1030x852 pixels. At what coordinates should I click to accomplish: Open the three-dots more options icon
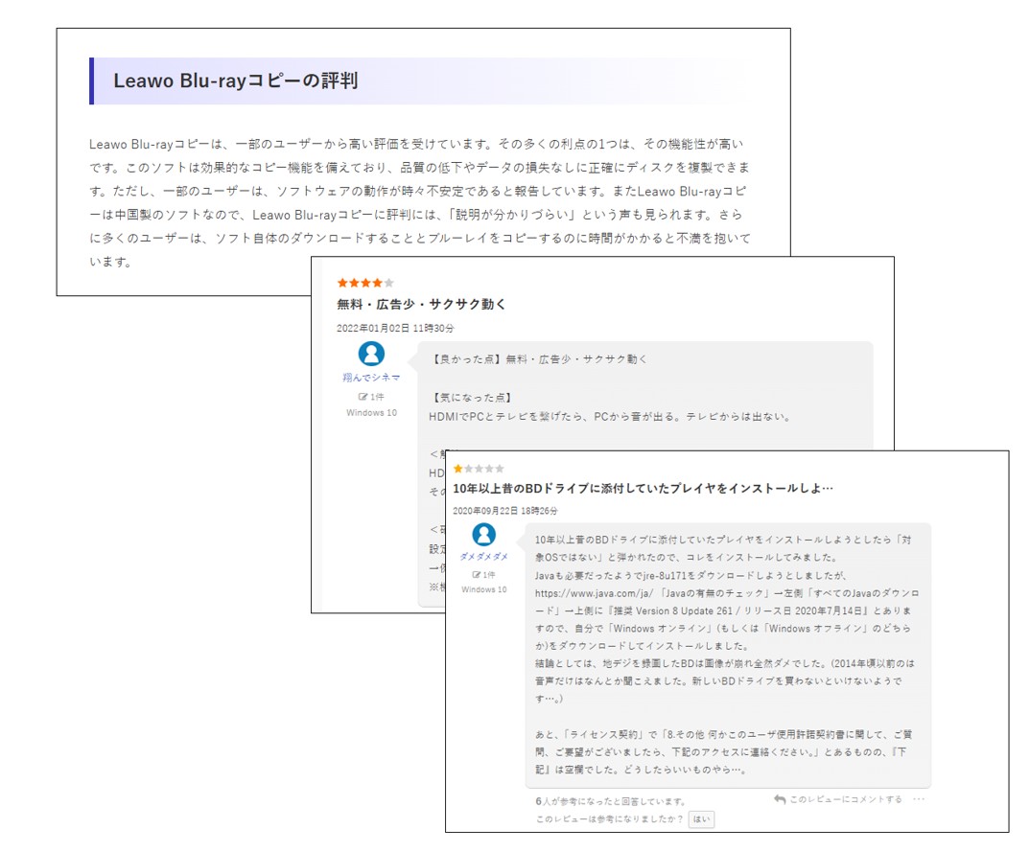(x=919, y=799)
